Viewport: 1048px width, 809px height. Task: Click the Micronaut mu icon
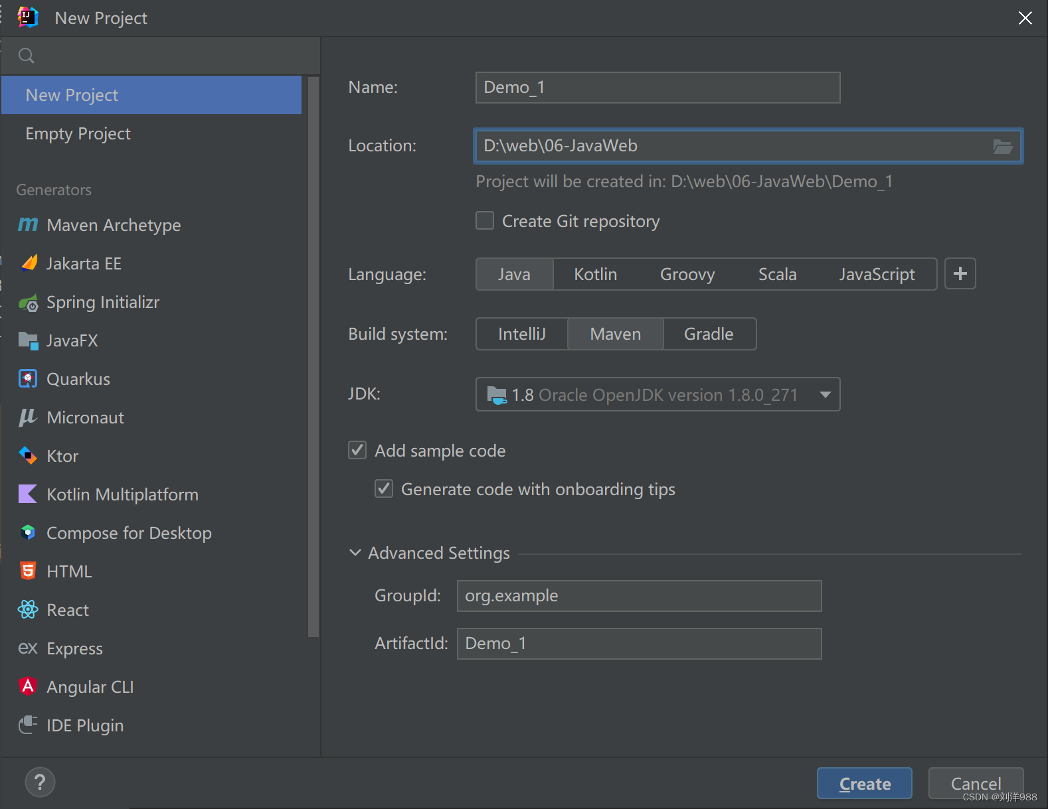coord(28,417)
